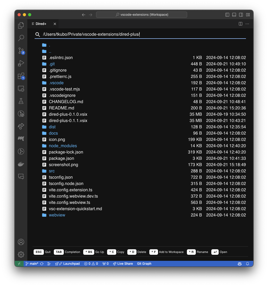Go forward with navigation arrow
Screen dimensions: 268x286
91,15
